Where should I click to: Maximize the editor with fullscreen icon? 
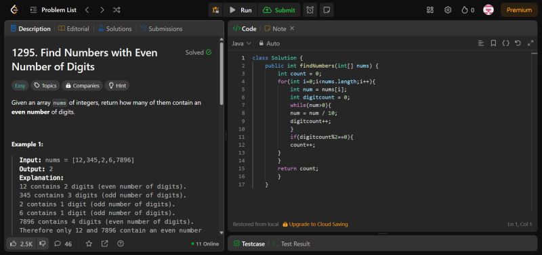[530, 43]
